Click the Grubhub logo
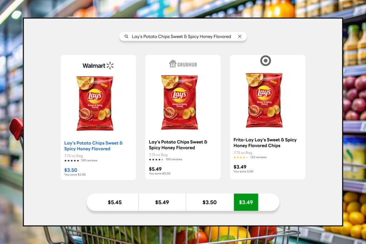This screenshot has height=244, width=366. (x=183, y=64)
